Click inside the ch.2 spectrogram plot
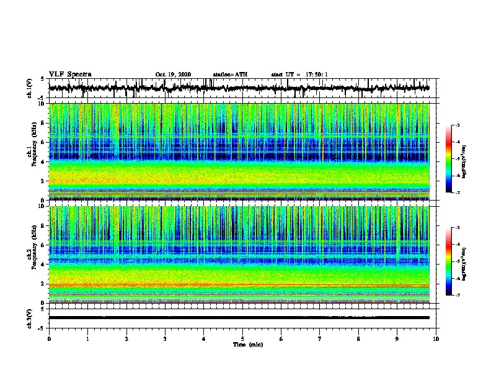The image size is (491, 380). 239,255
